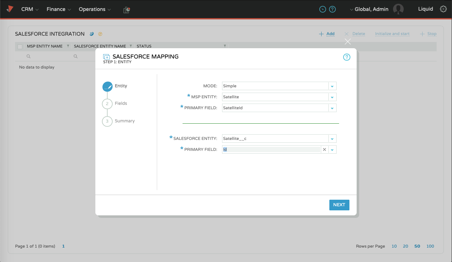Screen dimensions: 452x262
Task: Click the Admin user avatar
Action: click(398, 9)
